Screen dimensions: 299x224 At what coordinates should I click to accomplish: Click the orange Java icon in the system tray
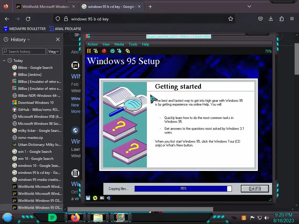point(244,218)
